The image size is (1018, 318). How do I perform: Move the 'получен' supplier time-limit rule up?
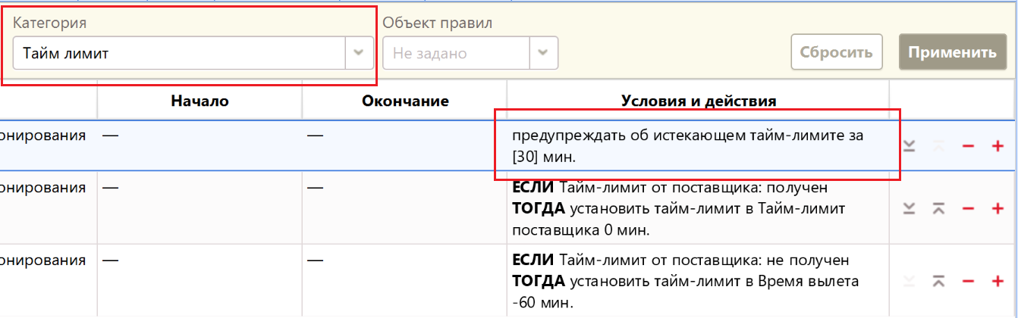[938, 208]
